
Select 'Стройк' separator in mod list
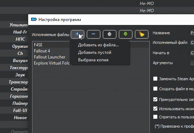click(x=14, y=89)
